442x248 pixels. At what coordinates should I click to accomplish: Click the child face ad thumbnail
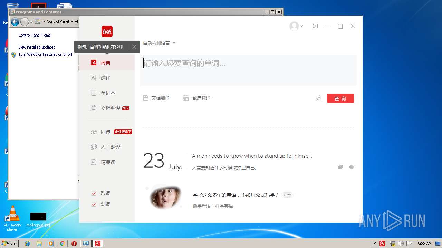click(165, 197)
